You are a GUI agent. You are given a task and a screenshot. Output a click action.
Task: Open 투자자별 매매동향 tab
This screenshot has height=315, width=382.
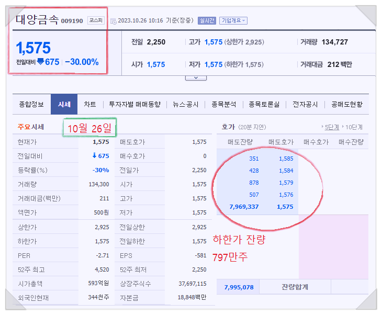134,105
